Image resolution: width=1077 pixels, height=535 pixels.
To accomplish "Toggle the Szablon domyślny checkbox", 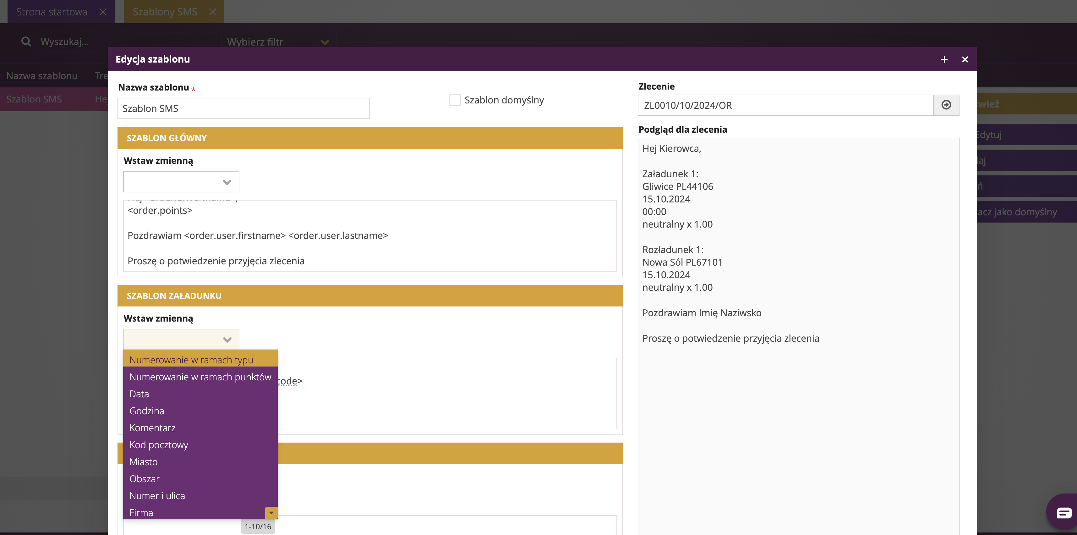I will pos(455,100).
